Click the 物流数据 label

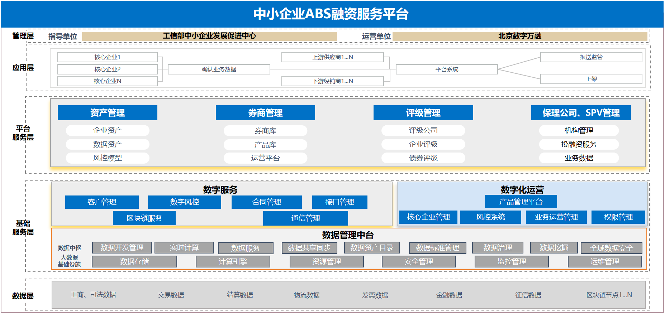[x=307, y=295]
